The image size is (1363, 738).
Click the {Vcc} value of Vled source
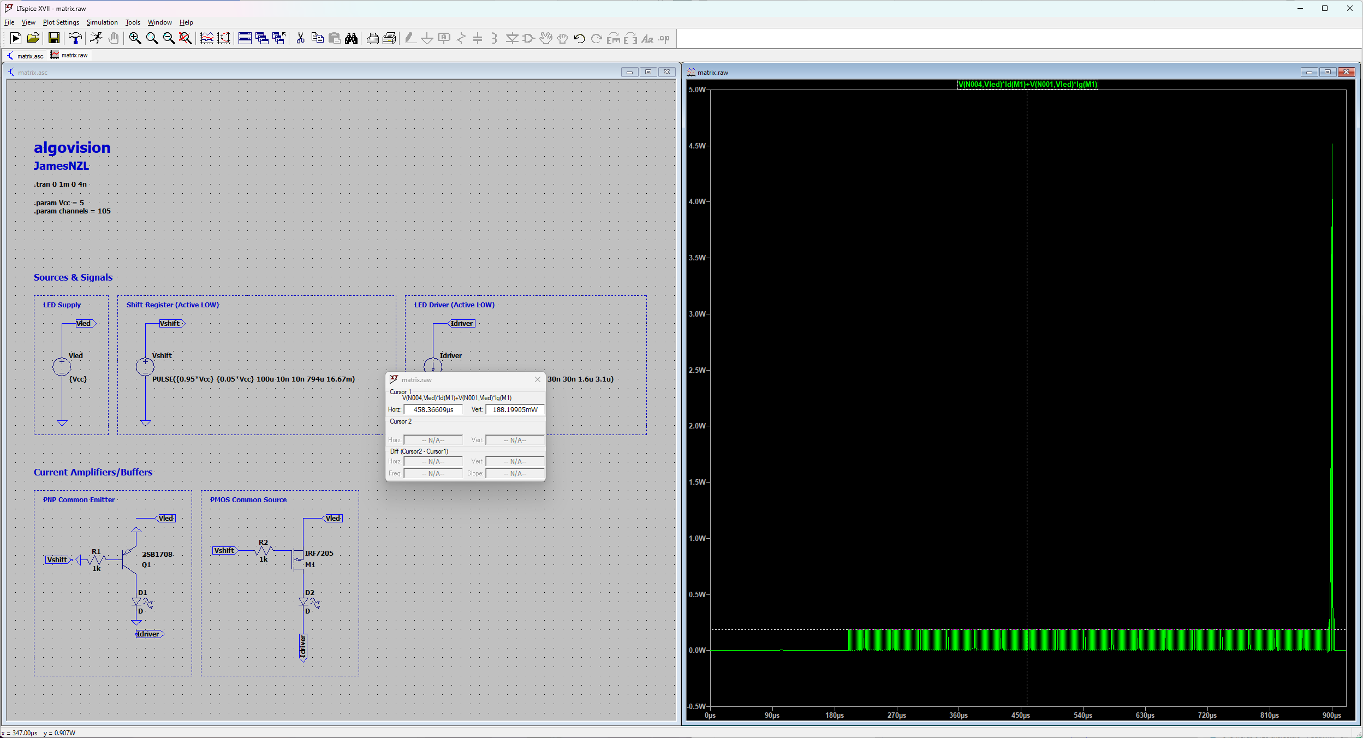(78, 379)
